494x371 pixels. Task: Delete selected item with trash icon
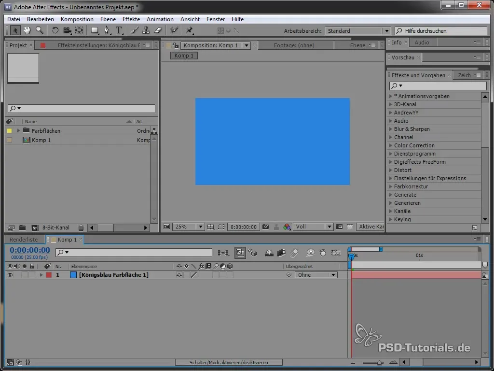(x=81, y=228)
